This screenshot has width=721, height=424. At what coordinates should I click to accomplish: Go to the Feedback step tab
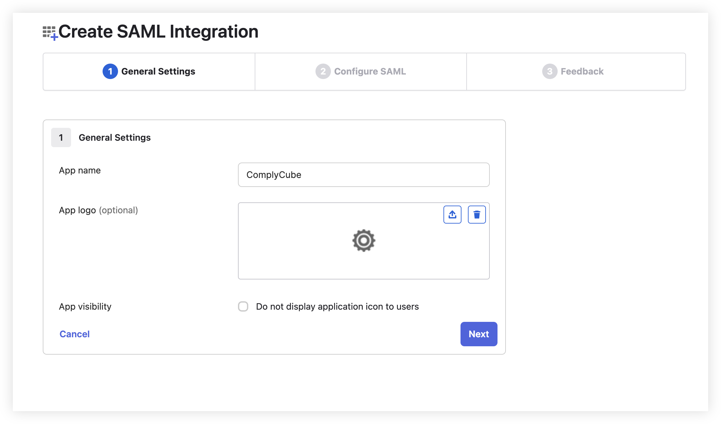click(582, 71)
